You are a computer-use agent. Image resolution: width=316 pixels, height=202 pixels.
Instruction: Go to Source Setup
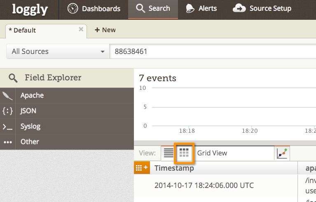tap(262, 9)
